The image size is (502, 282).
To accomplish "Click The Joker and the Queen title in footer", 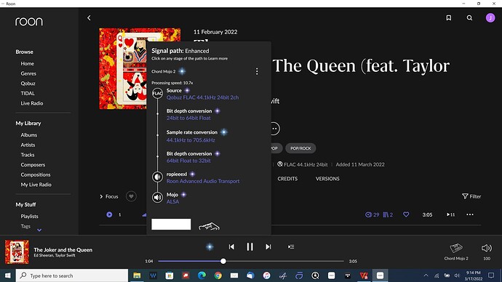I will 63,250.
